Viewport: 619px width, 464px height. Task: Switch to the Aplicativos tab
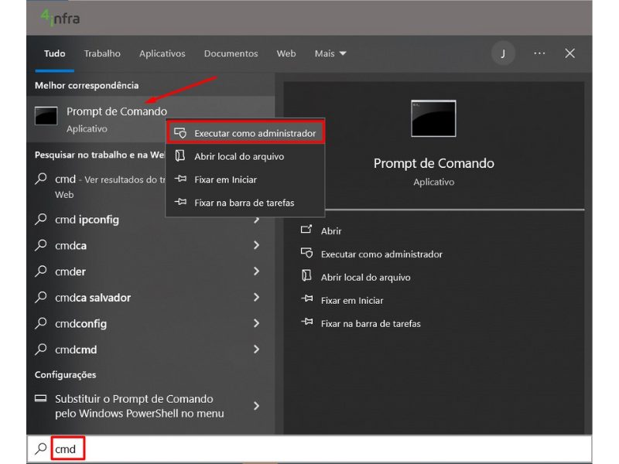click(x=162, y=53)
